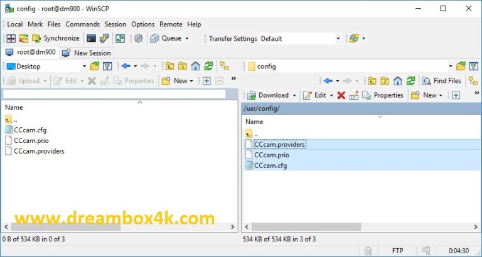Open the Session menu
Image resolution: width=482 pixels, height=257 pixels.
click(x=115, y=24)
